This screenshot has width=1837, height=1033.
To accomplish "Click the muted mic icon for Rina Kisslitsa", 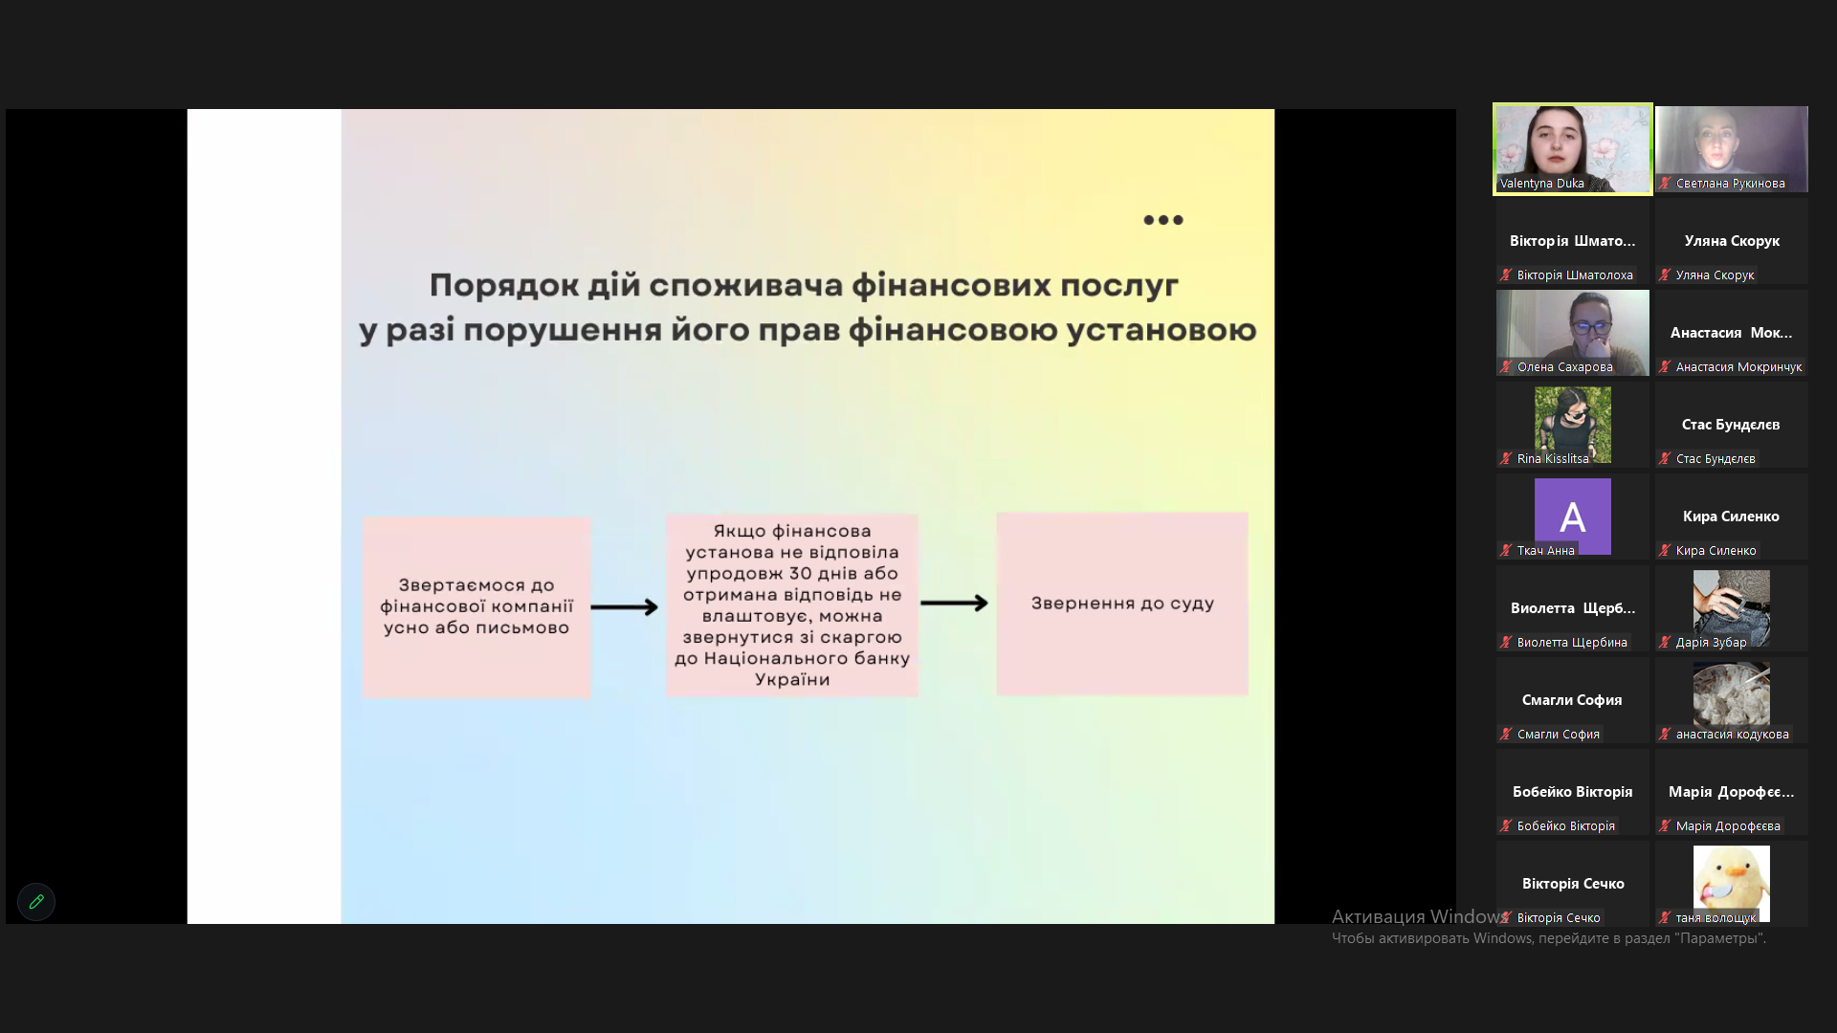I will (x=1507, y=459).
